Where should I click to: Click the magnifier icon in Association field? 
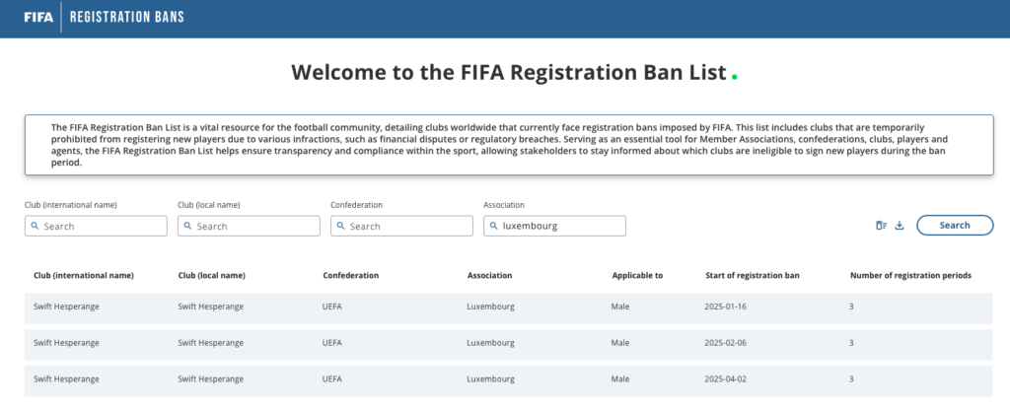click(494, 226)
